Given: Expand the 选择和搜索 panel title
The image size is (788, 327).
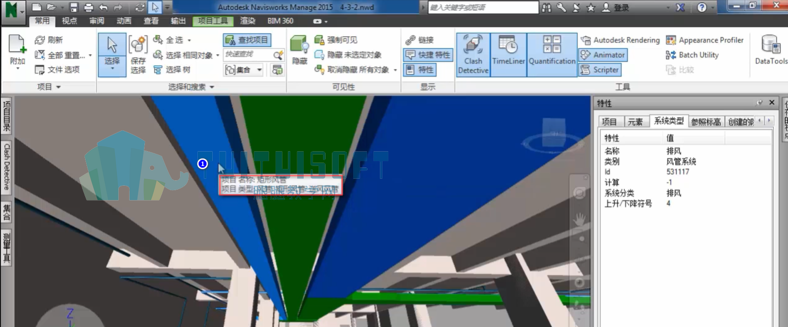Looking at the screenshot, I should [191, 87].
